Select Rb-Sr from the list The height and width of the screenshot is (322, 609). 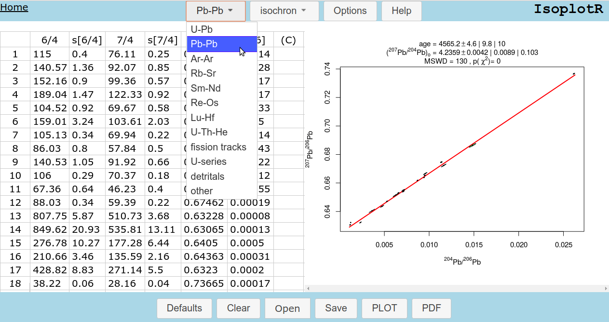(x=203, y=73)
